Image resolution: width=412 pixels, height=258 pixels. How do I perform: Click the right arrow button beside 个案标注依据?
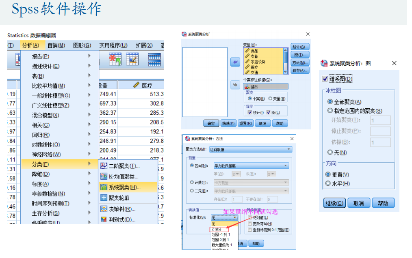pos(235,85)
